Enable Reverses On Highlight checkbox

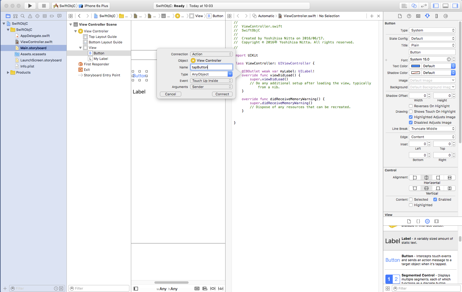coord(411,106)
